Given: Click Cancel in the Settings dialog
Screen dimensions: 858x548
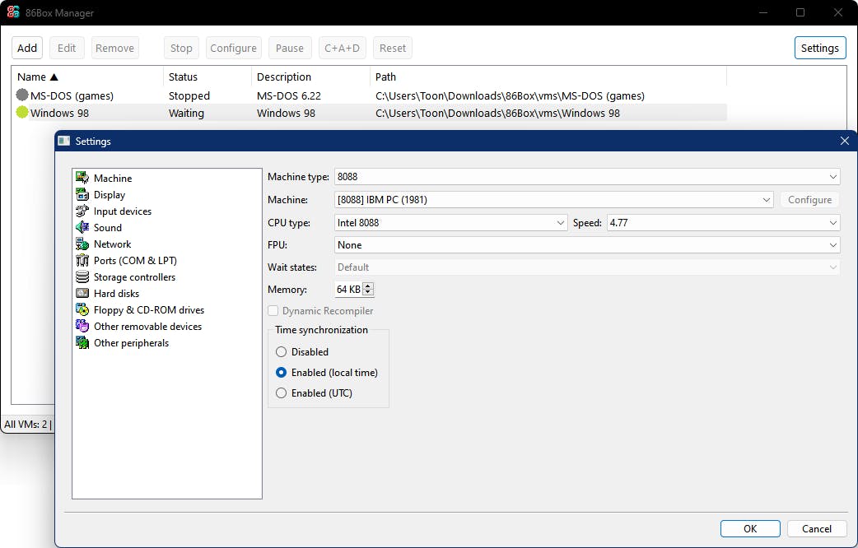Looking at the screenshot, I should pyautogui.click(x=816, y=528).
